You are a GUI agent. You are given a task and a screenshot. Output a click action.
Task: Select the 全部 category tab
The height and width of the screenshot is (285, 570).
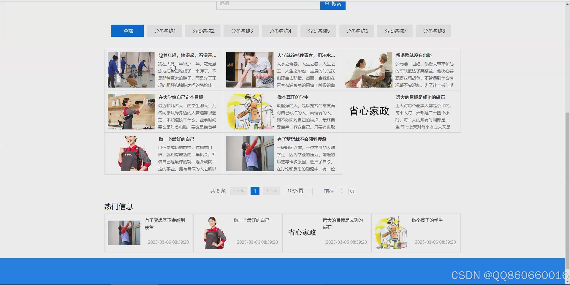(127, 31)
